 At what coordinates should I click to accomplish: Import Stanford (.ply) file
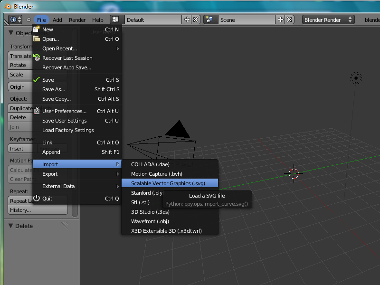pyautogui.click(x=147, y=193)
